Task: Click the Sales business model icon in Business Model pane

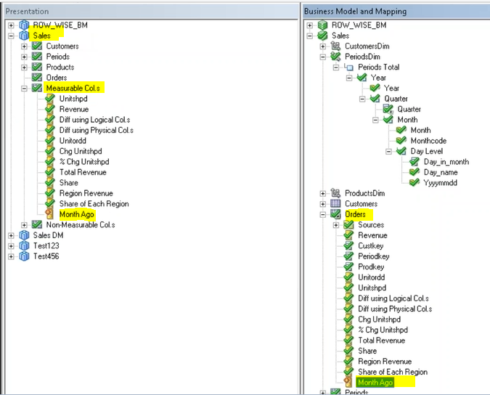Action: pos(322,36)
